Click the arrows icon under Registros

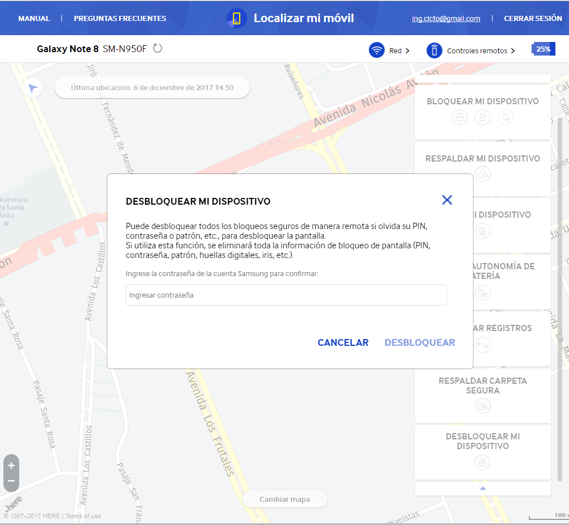483,345
